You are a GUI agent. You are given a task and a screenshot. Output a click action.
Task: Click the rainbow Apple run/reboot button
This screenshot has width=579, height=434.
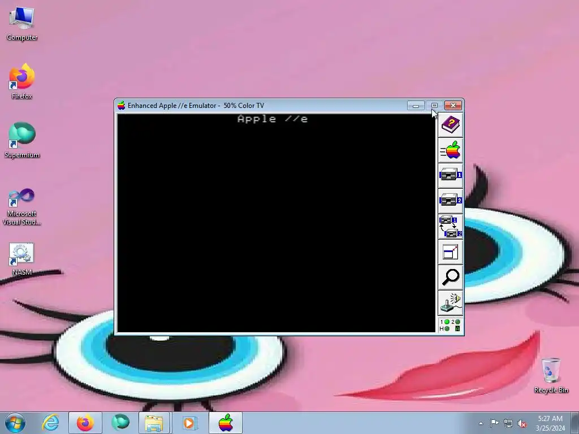pos(451,150)
